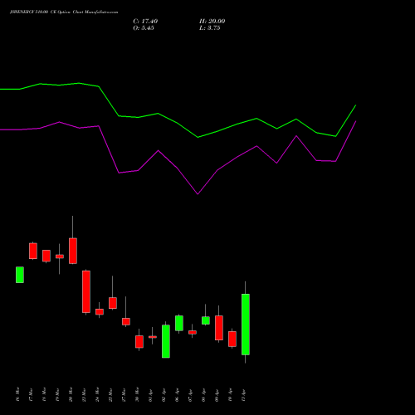Click the close value 'C: 17.40'
Screen dimensions: 415x415
[145, 22]
